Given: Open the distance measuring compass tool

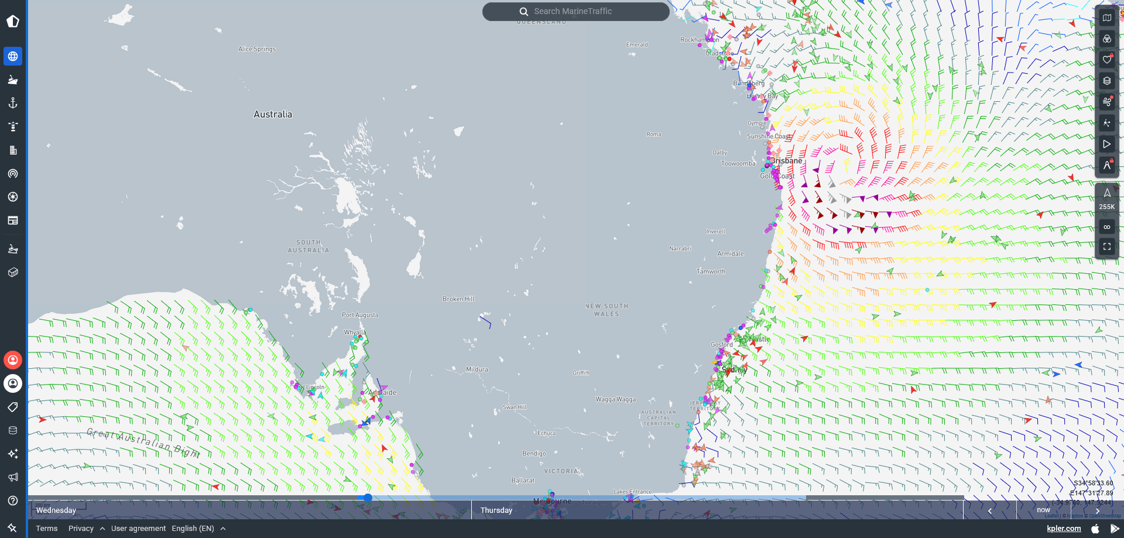Looking at the screenshot, I should [x=1107, y=165].
